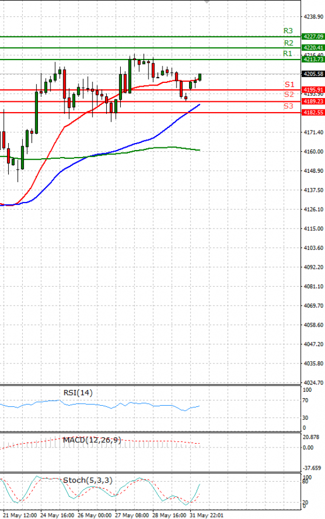Viewport: 325px width, 519px height.
Task: Select the 4220.41 green price tag
Action: coord(313,48)
